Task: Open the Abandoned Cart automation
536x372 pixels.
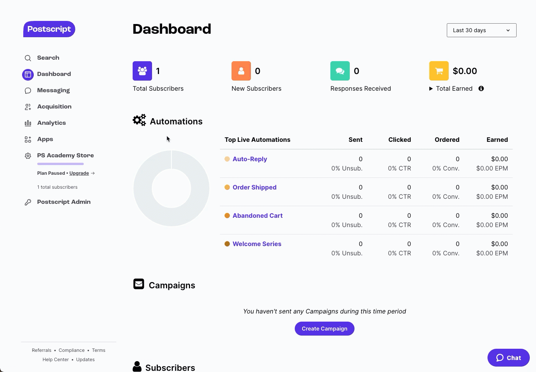Action: tap(258, 215)
